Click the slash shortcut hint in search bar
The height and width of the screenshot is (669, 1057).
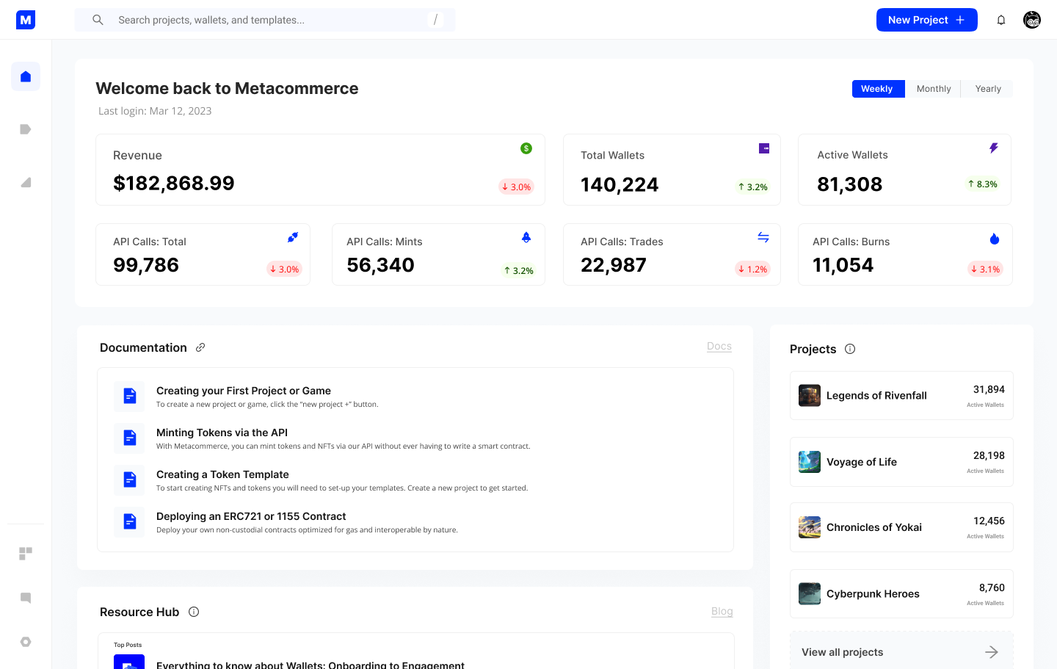pyautogui.click(x=435, y=20)
